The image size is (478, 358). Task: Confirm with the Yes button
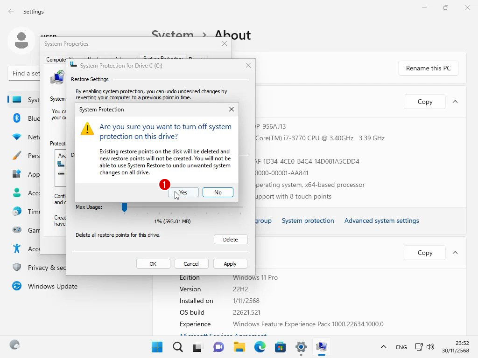(x=183, y=193)
